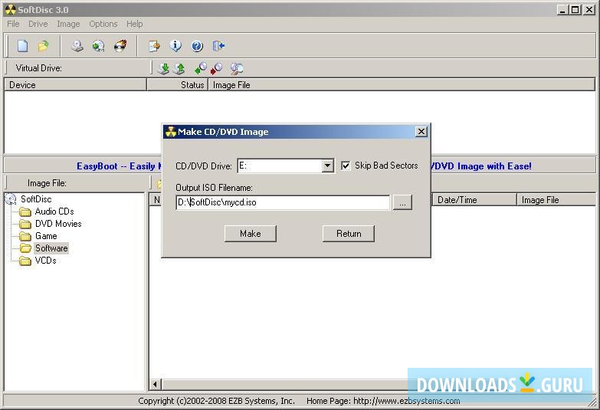This screenshot has height=410, width=600.
Task: Click the New blank document toolbar icon
Action: point(22,46)
